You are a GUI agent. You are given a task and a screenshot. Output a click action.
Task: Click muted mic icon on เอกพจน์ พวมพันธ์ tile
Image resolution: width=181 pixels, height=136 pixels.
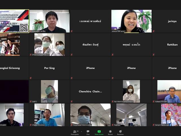coord(72,31)
